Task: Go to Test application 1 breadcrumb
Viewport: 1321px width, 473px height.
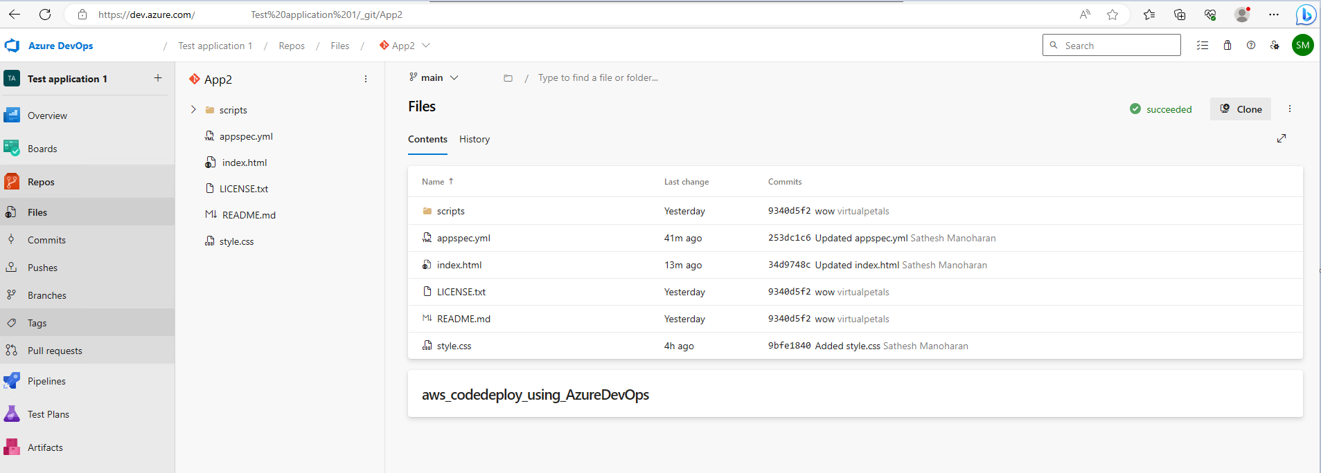Action: pyautogui.click(x=215, y=46)
